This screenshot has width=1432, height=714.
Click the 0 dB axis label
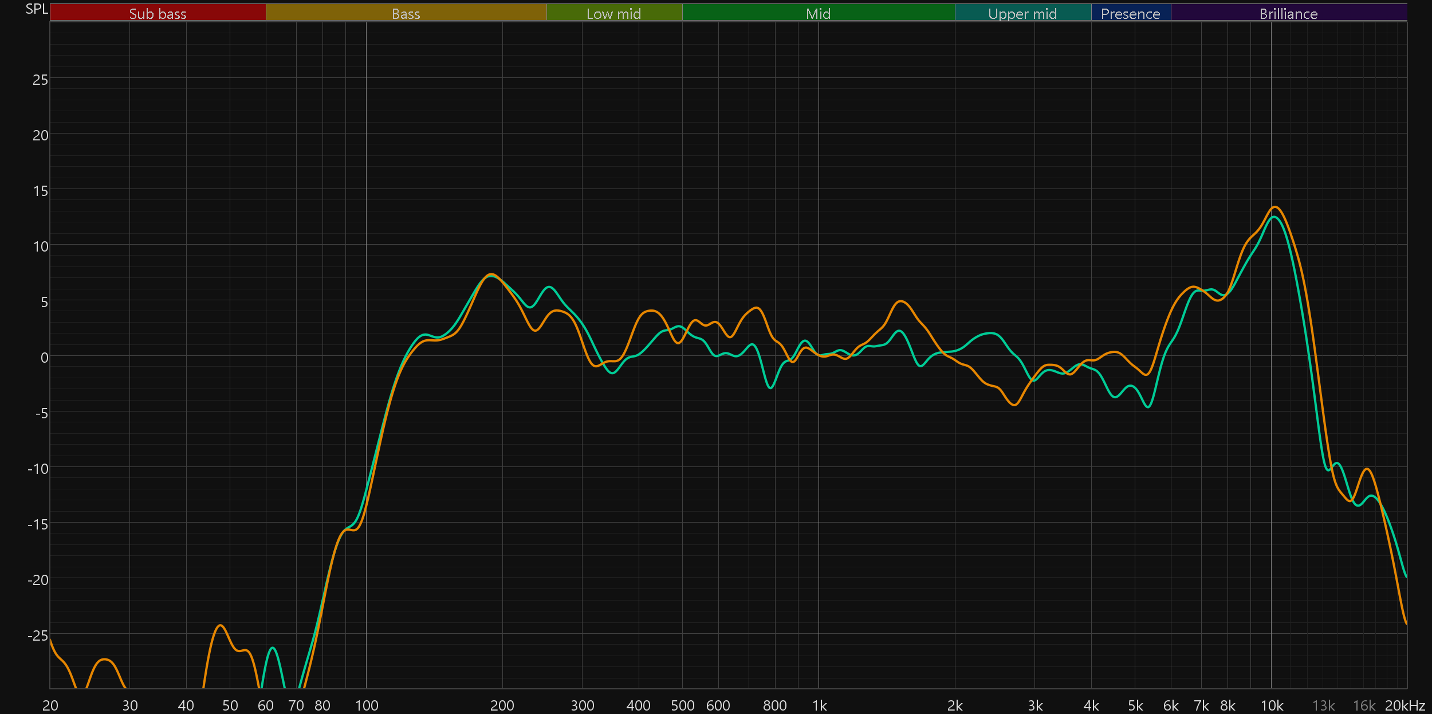[x=44, y=358]
